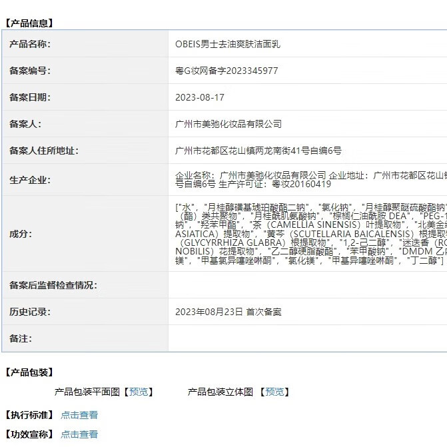Click the 成分 ingredients list text
The width and height of the screenshot is (447, 447).
(311, 234)
